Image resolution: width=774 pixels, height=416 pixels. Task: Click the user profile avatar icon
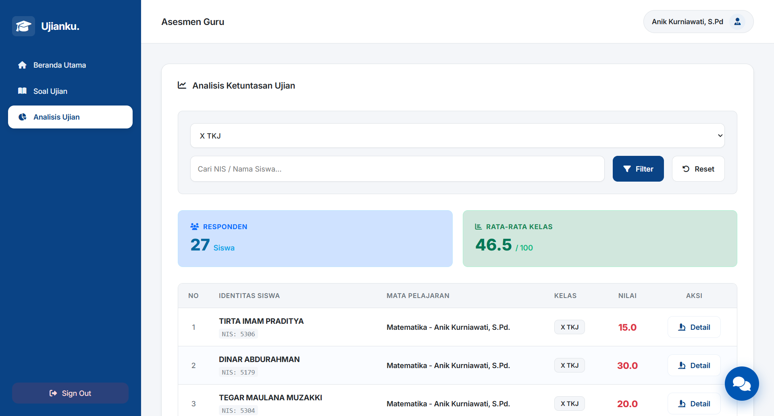pos(737,21)
